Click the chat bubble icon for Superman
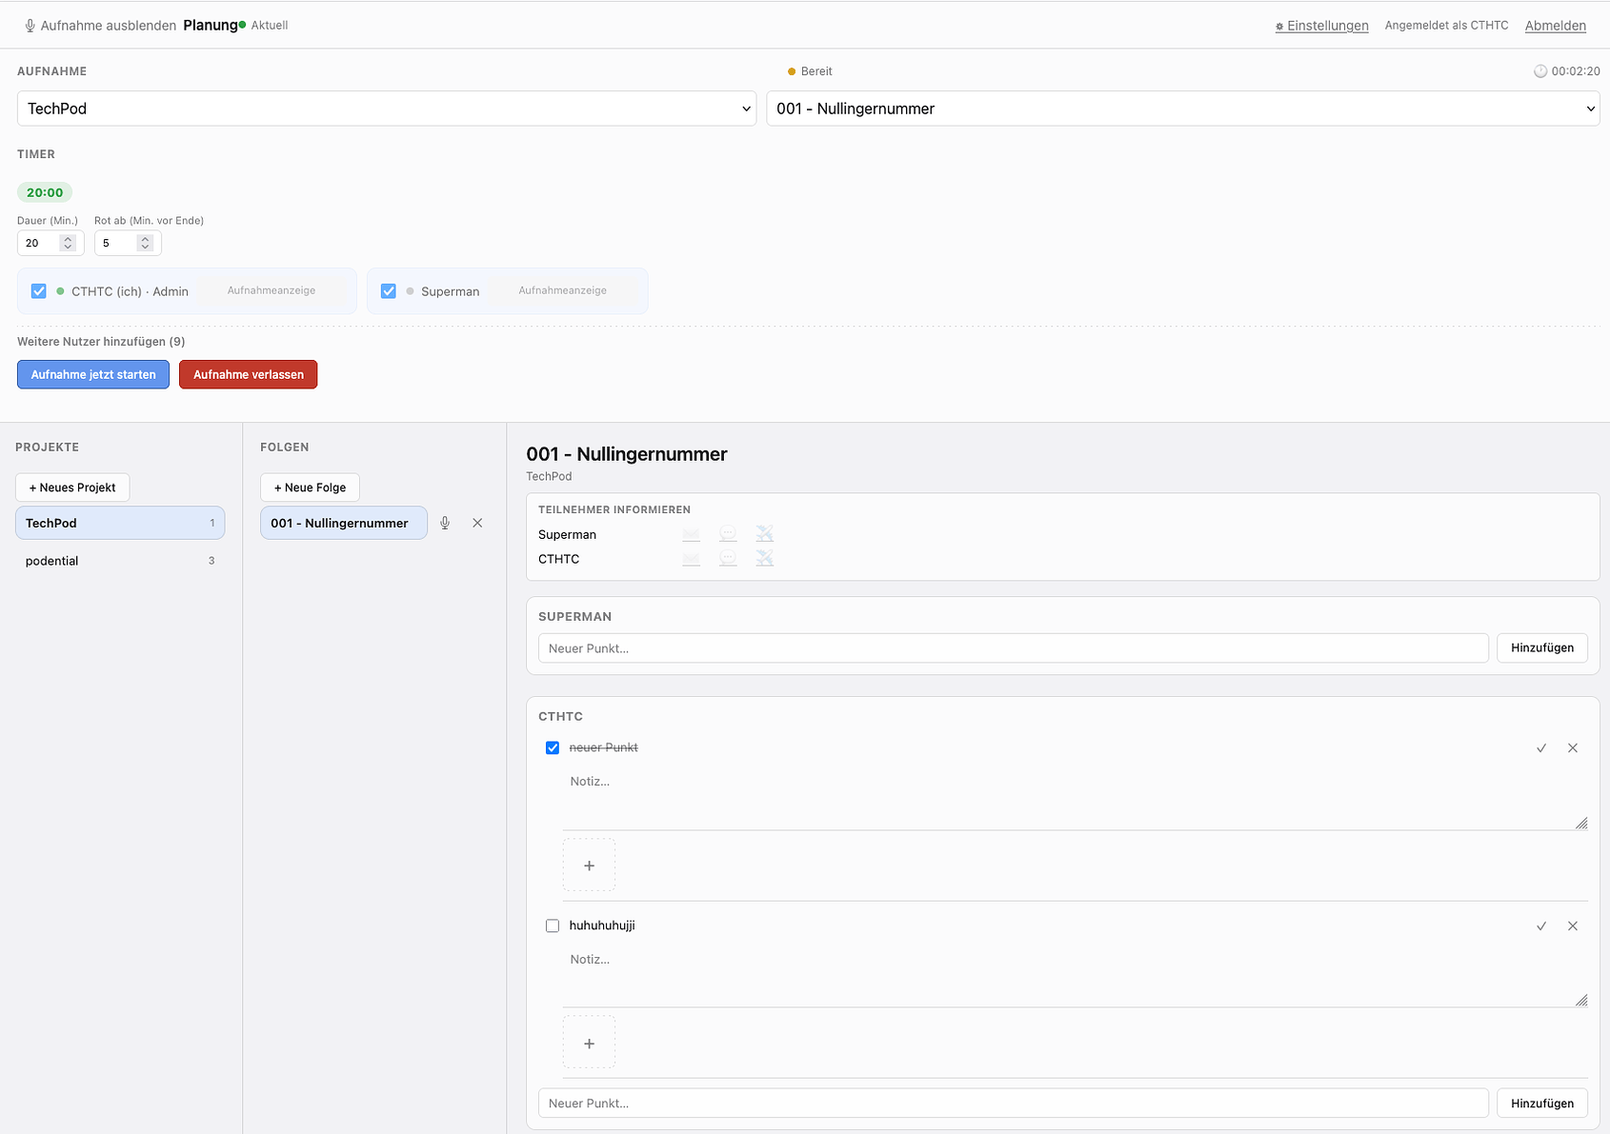This screenshot has height=1134, width=1610. [728, 534]
